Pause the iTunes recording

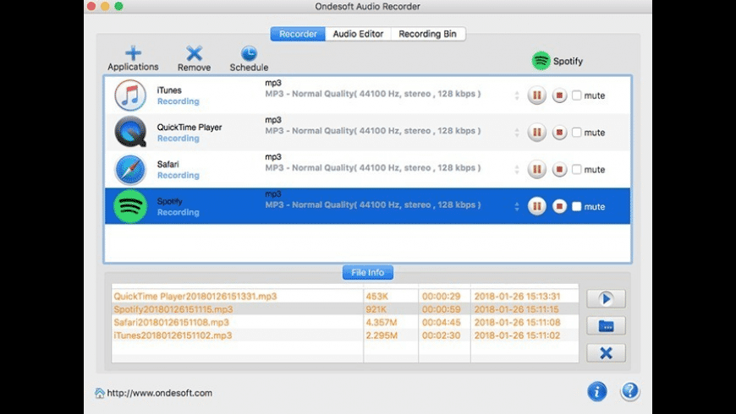537,95
